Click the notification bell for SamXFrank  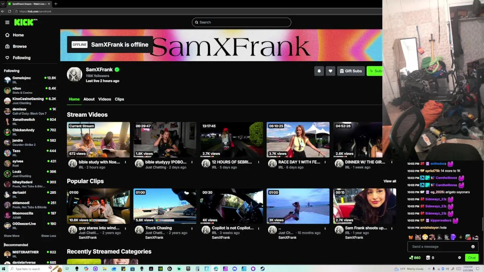[x=319, y=71]
